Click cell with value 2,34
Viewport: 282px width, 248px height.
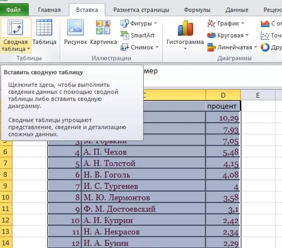tap(223, 231)
